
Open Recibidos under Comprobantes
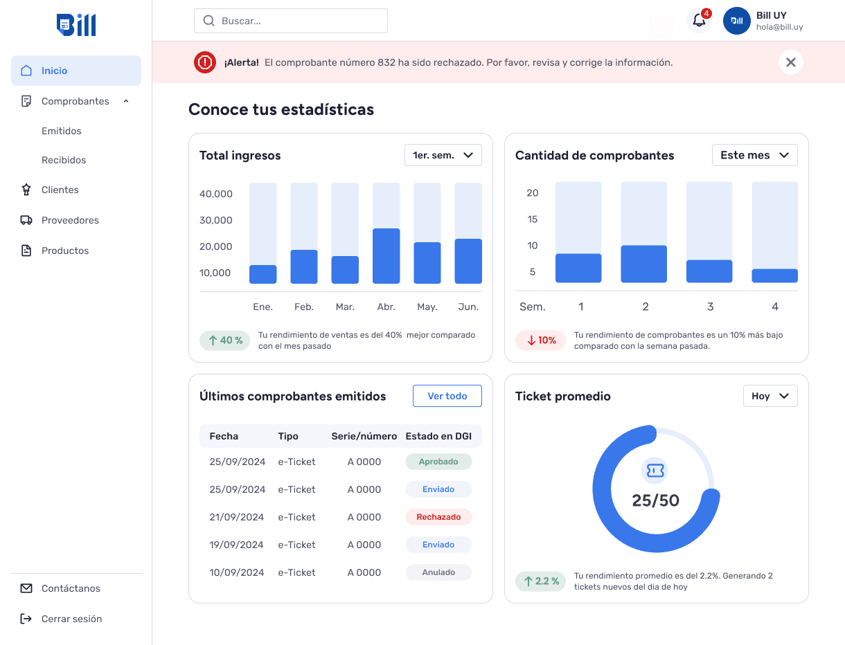(x=64, y=160)
